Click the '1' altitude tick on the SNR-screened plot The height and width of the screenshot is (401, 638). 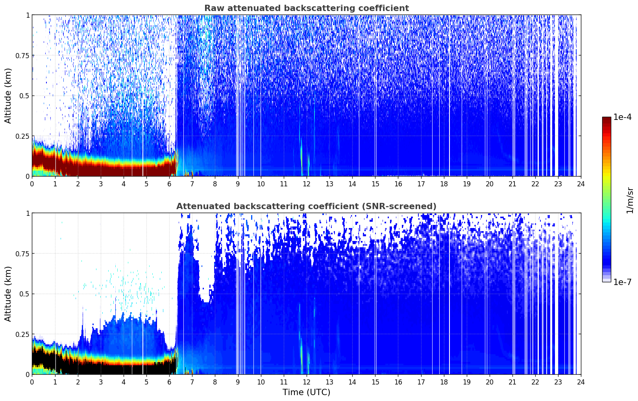click(28, 213)
